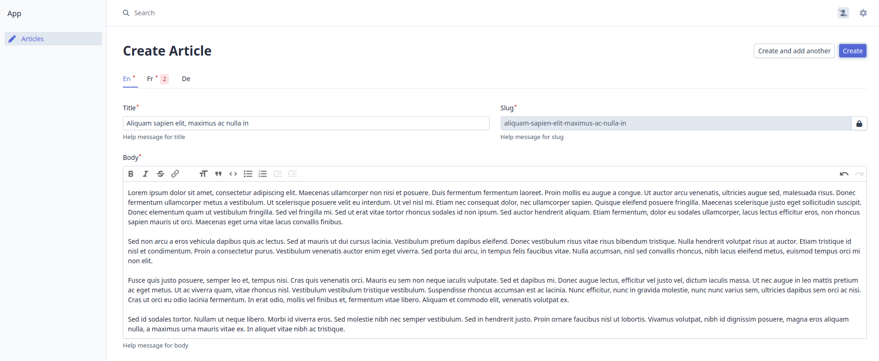Increase indent of list item

[293, 174]
